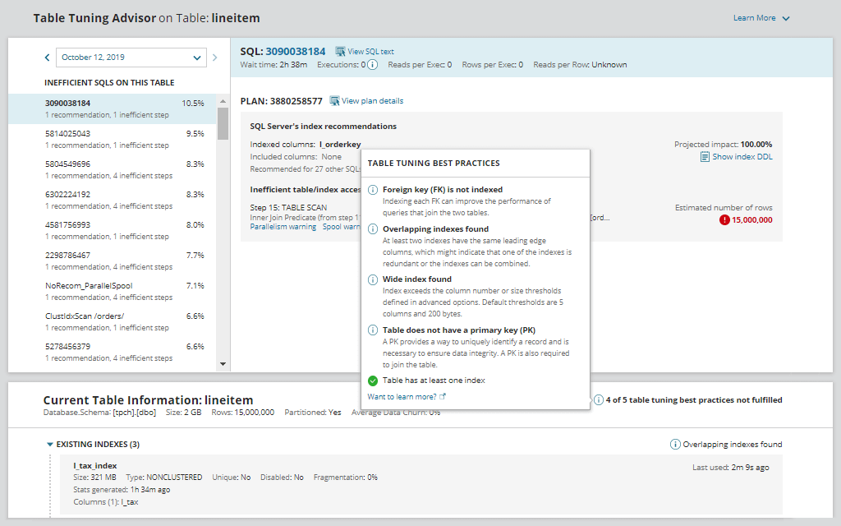Click the View SQL text icon
Image resolution: width=841 pixels, height=526 pixels.
pyautogui.click(x=340, y=52)
